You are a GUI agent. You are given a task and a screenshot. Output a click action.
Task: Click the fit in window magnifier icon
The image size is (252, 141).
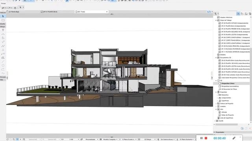24,139
